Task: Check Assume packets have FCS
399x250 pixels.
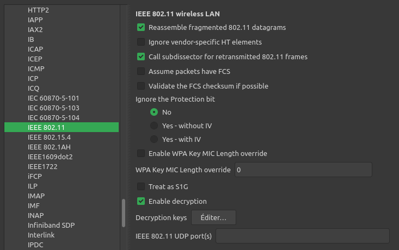Action: 141,71
